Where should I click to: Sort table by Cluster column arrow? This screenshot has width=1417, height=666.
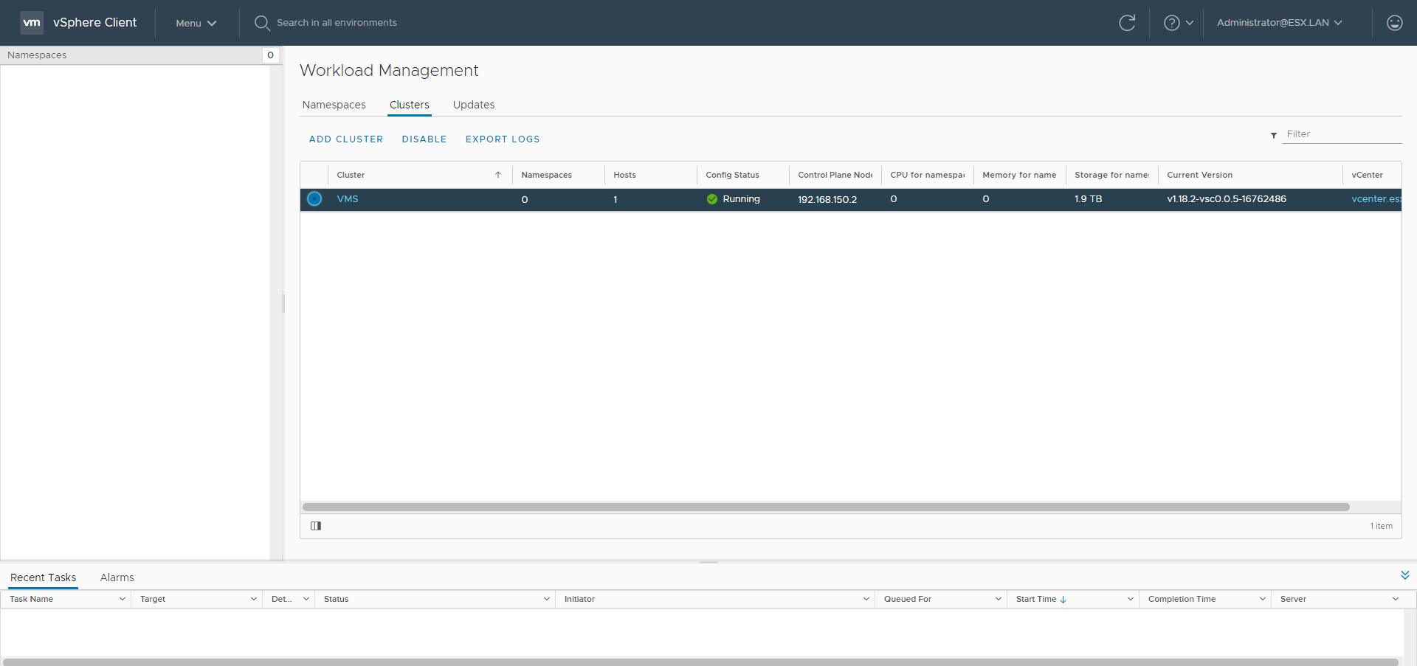pos(498,176)
